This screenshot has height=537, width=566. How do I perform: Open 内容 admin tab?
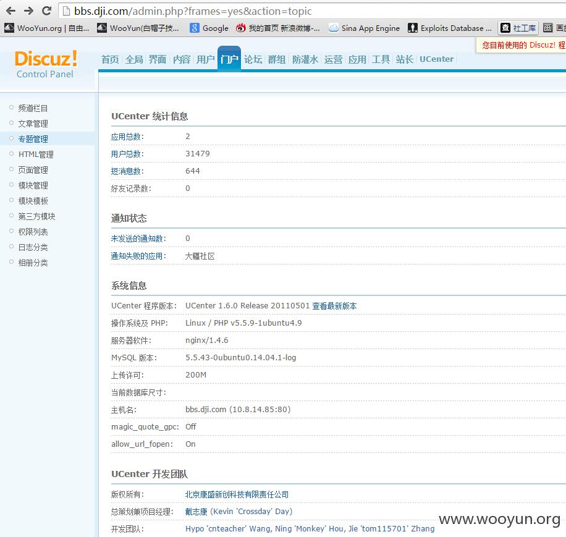pyautogui.click(x=182, y=59)
